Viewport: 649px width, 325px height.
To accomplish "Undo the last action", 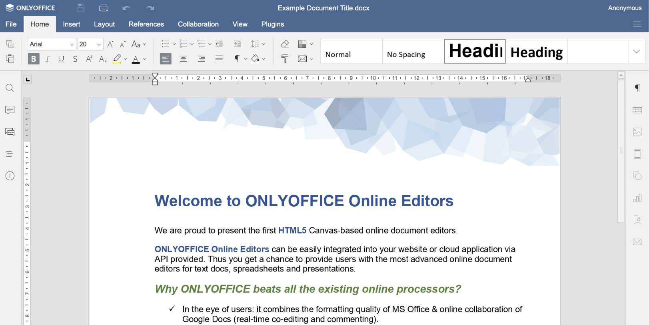I will pos(126,8).
